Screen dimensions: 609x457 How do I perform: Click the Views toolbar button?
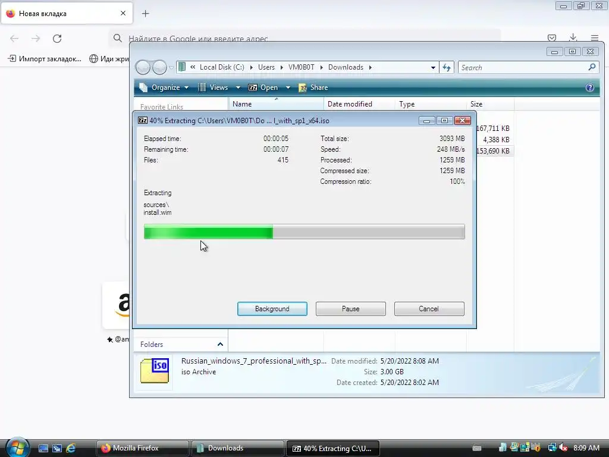tap(214, 87)
